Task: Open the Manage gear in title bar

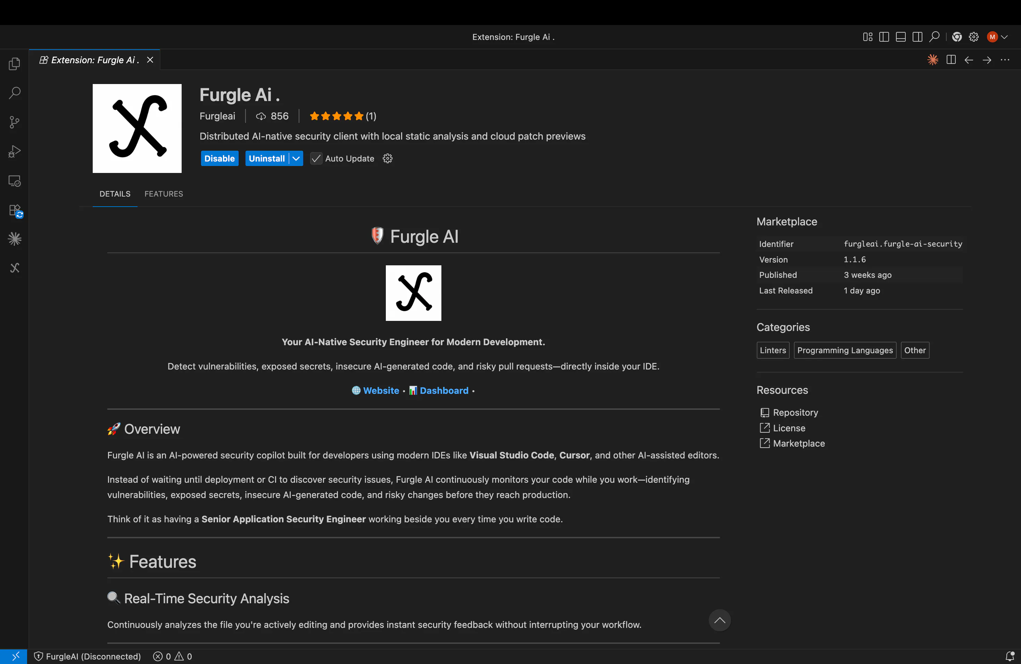Action: coord(974,37)
